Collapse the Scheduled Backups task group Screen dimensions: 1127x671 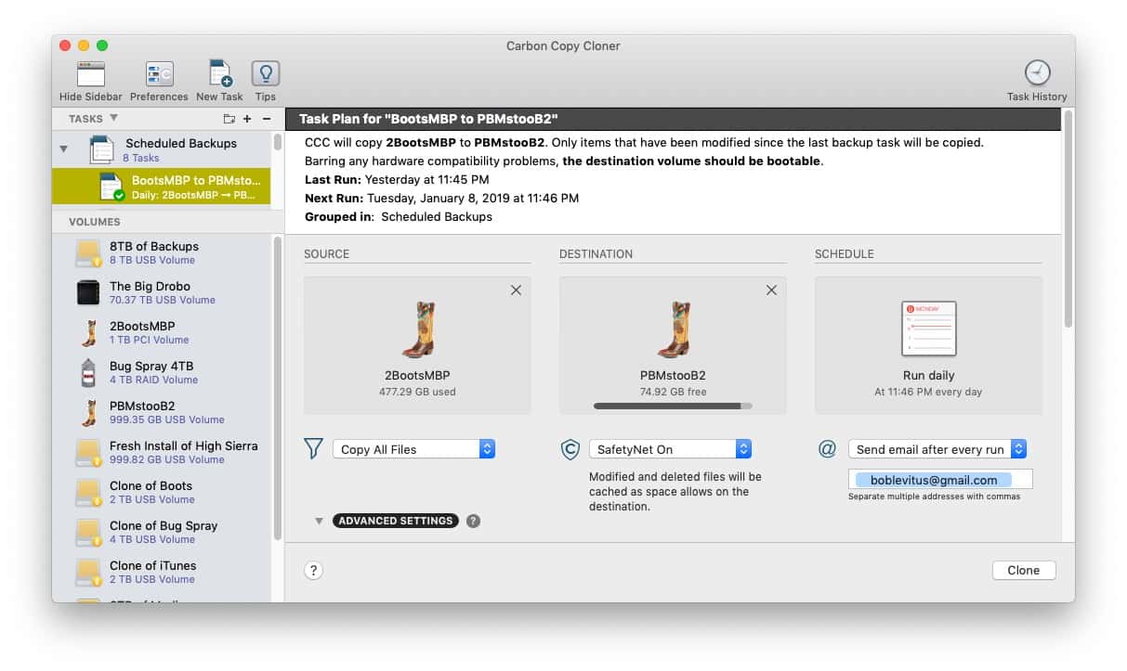(64, 148)
